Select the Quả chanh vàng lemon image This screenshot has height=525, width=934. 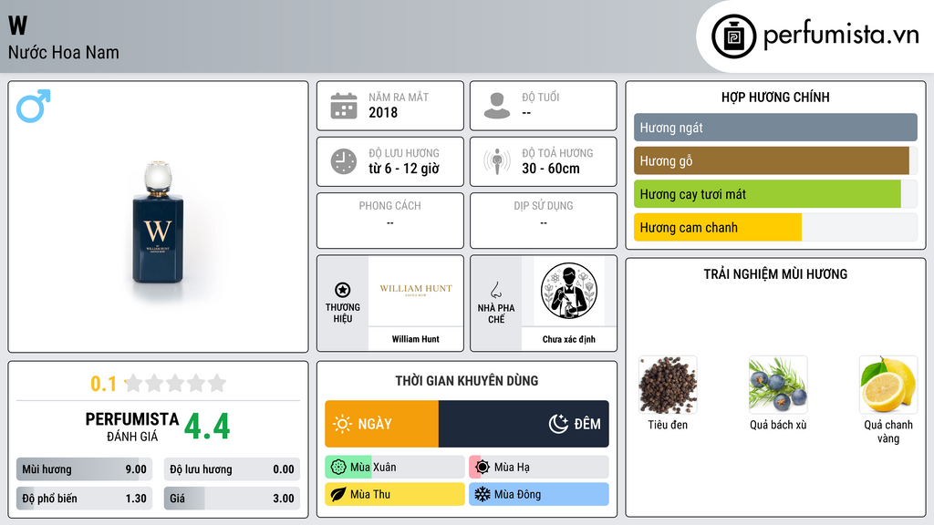click(888, 386)
